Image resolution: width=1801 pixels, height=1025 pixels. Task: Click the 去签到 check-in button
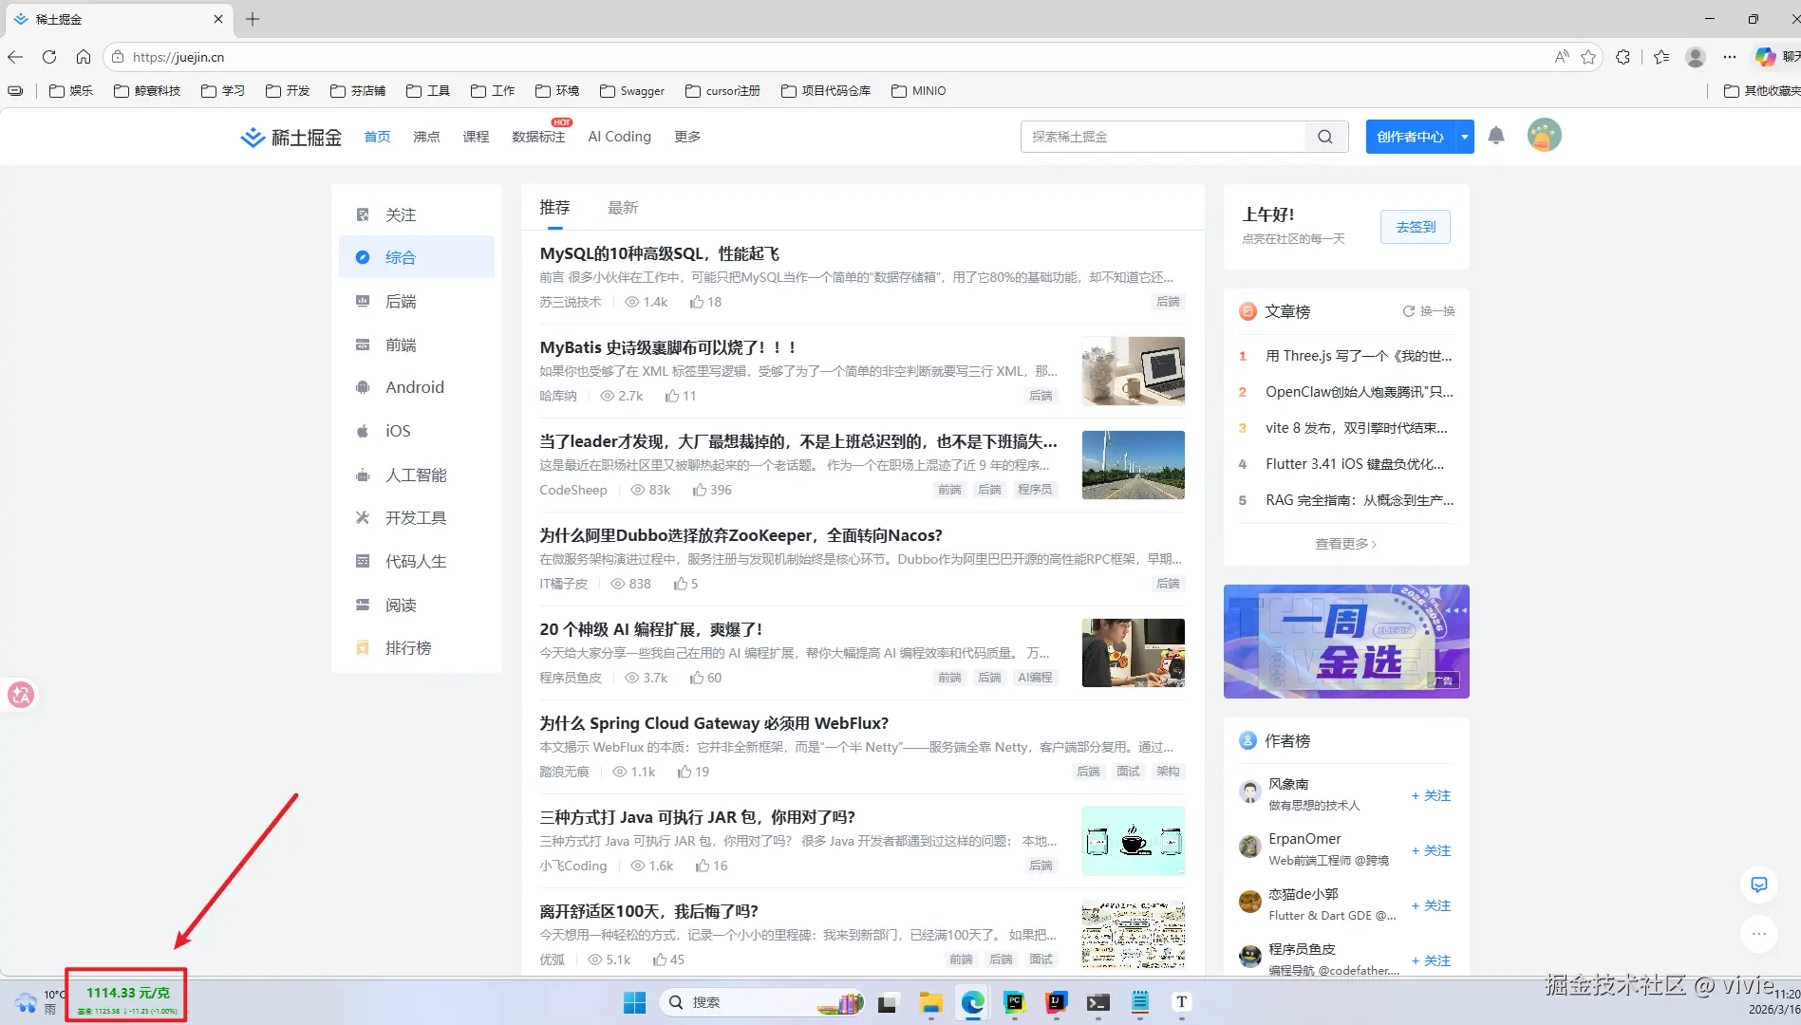click(x=1415, y=227)
